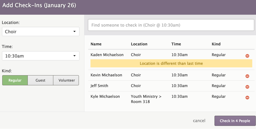Remove Kyle Michaelson from check-in list

tap(247, 97)
